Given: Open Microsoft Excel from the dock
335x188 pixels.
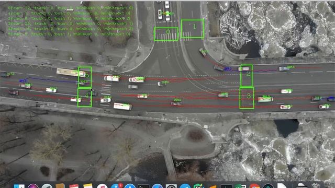Looking at the screenshot, I should click(240, 186).
